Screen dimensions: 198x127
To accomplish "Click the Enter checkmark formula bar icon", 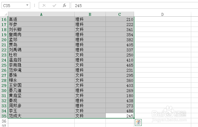I will coord(54,5).
